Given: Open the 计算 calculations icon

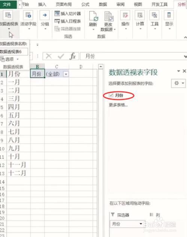Looking at the screenshot, I should point(140,15).
